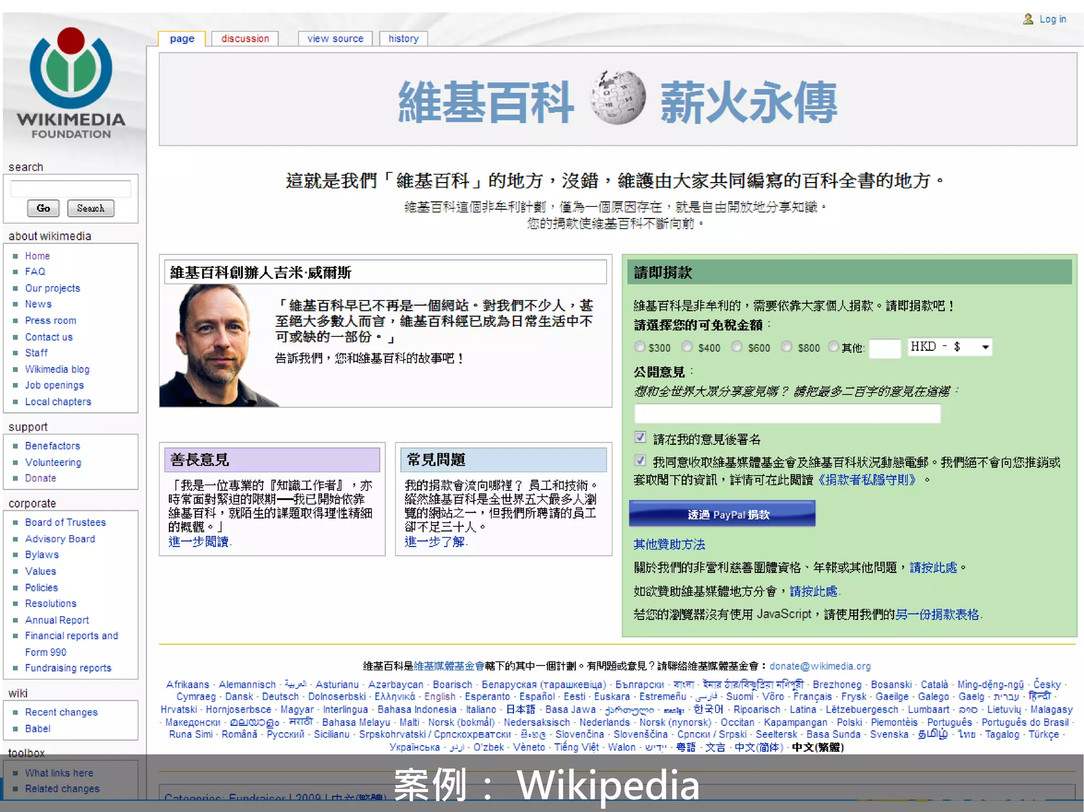Switch language to Deutsch
This screenshot has height=812, width=1084.
coord(280,697)
